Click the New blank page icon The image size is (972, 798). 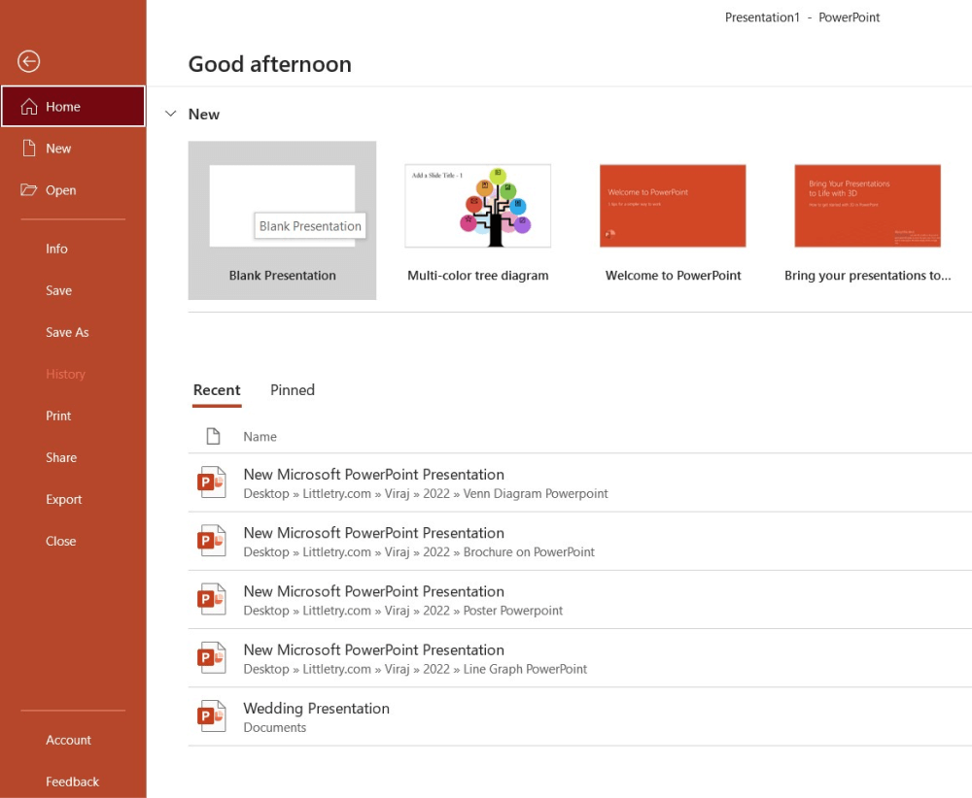(29, 149)
